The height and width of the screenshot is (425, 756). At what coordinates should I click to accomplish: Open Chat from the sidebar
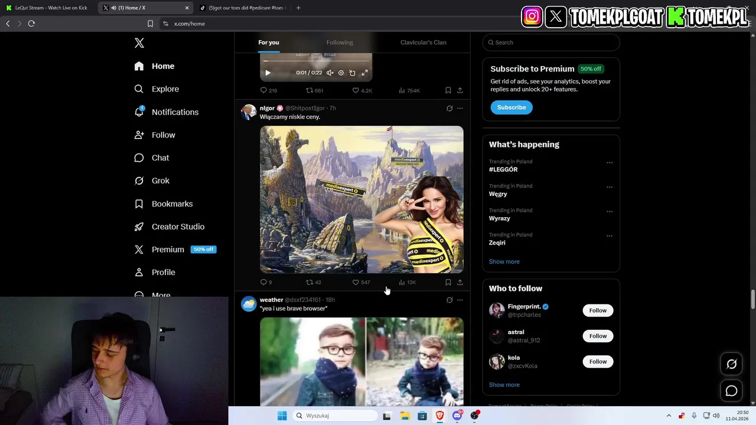click(152, 158)
